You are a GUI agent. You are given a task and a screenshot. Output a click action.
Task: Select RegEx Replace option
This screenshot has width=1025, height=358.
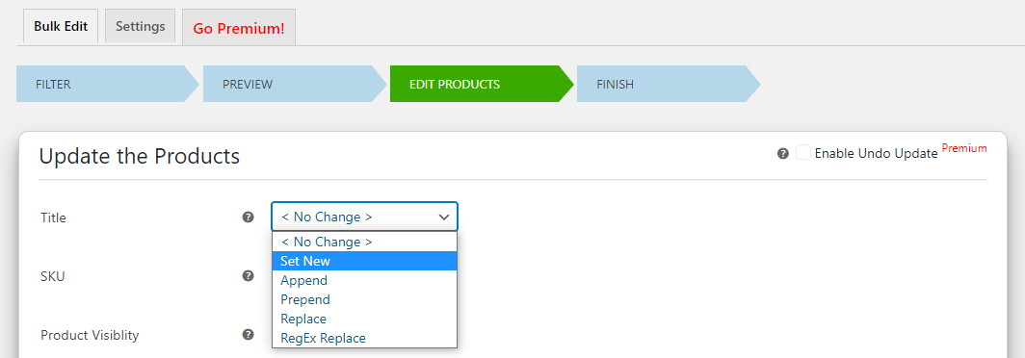click(365, 339)
